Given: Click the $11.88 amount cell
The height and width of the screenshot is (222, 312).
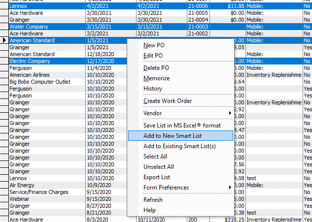Looking at the screenshot, I should point(228,6).
